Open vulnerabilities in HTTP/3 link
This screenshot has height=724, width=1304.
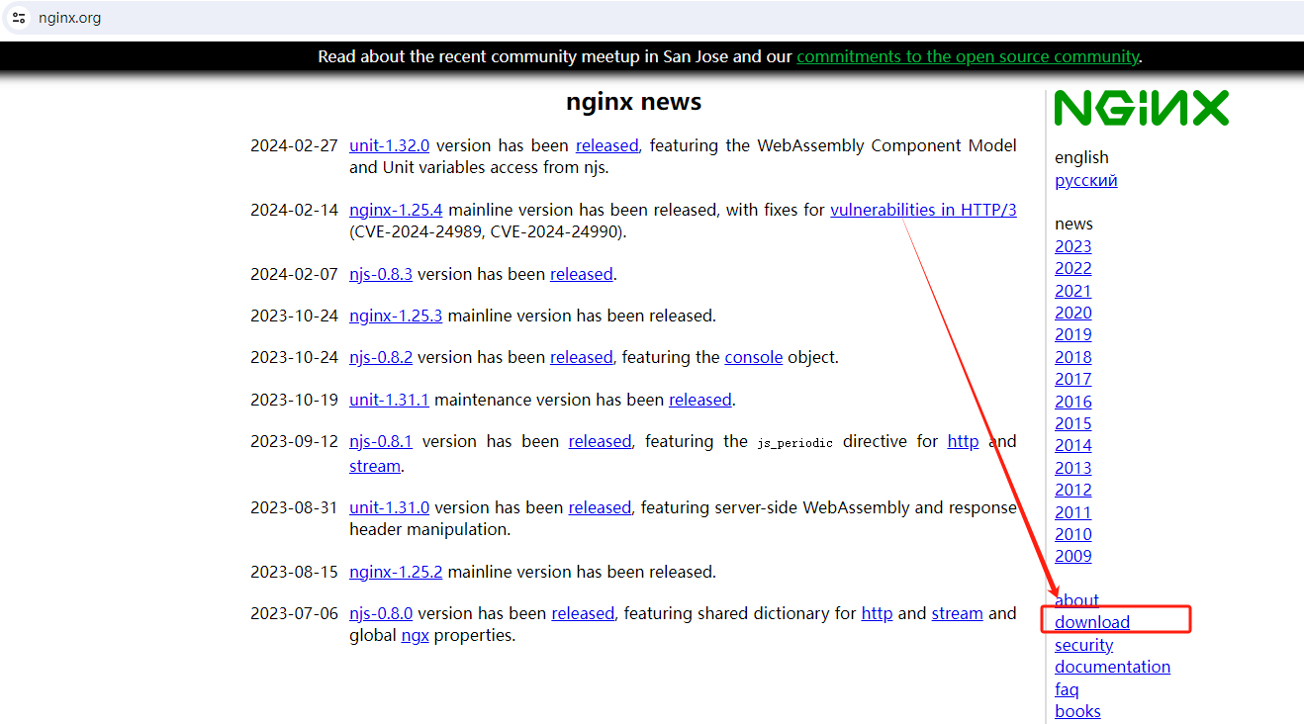click(923, 210)
